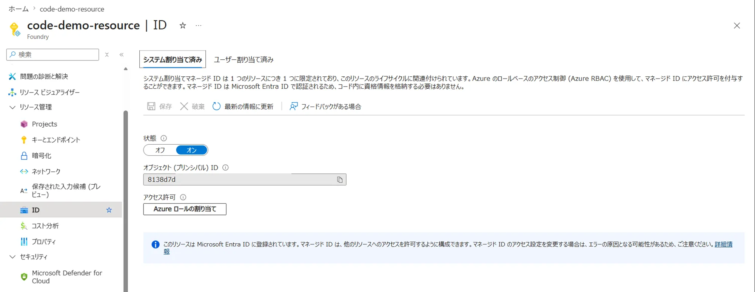755x292 pixels.
Task: Collapse the セキュリティ section
Action: click(x=12, y=257)
